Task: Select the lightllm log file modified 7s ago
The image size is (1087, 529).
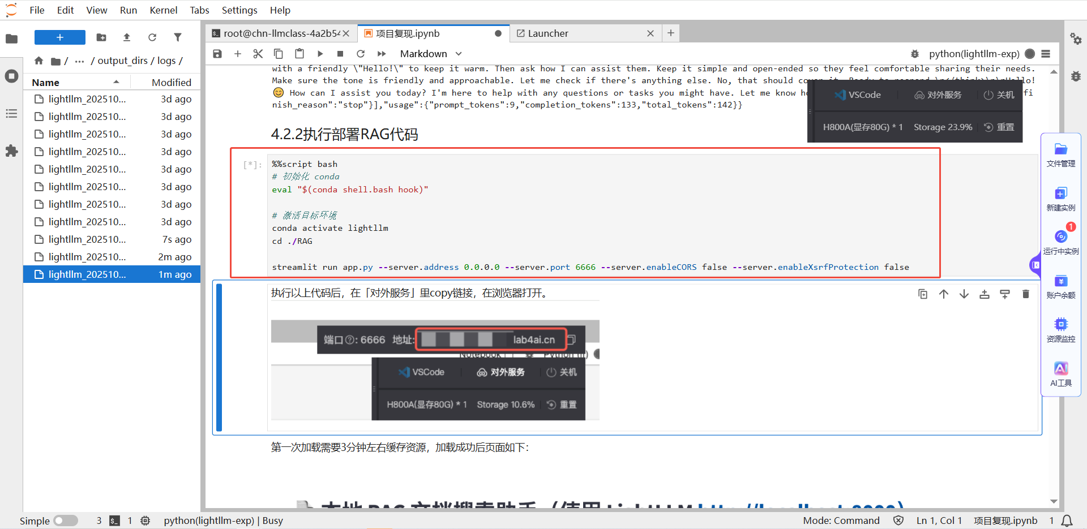Action: (112, 239)
